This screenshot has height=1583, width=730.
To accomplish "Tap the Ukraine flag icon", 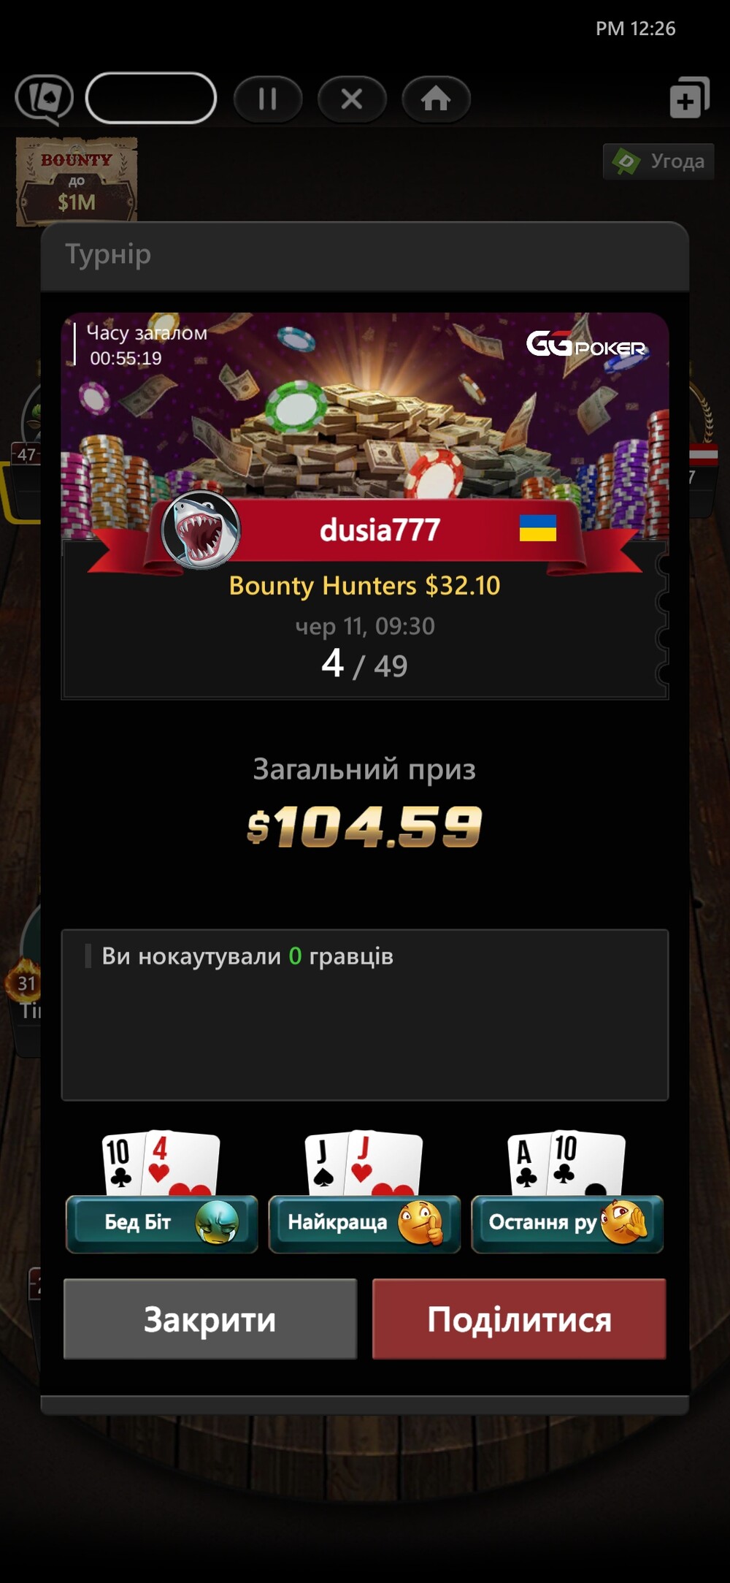I will (x=538, y=528).
